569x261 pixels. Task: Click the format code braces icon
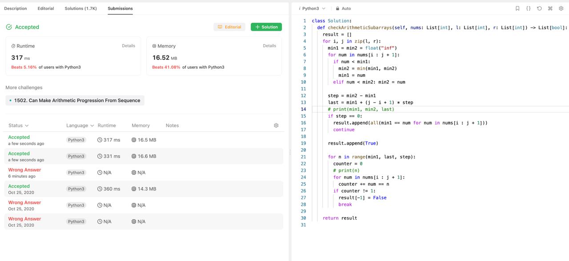click(x=528, y=8)
